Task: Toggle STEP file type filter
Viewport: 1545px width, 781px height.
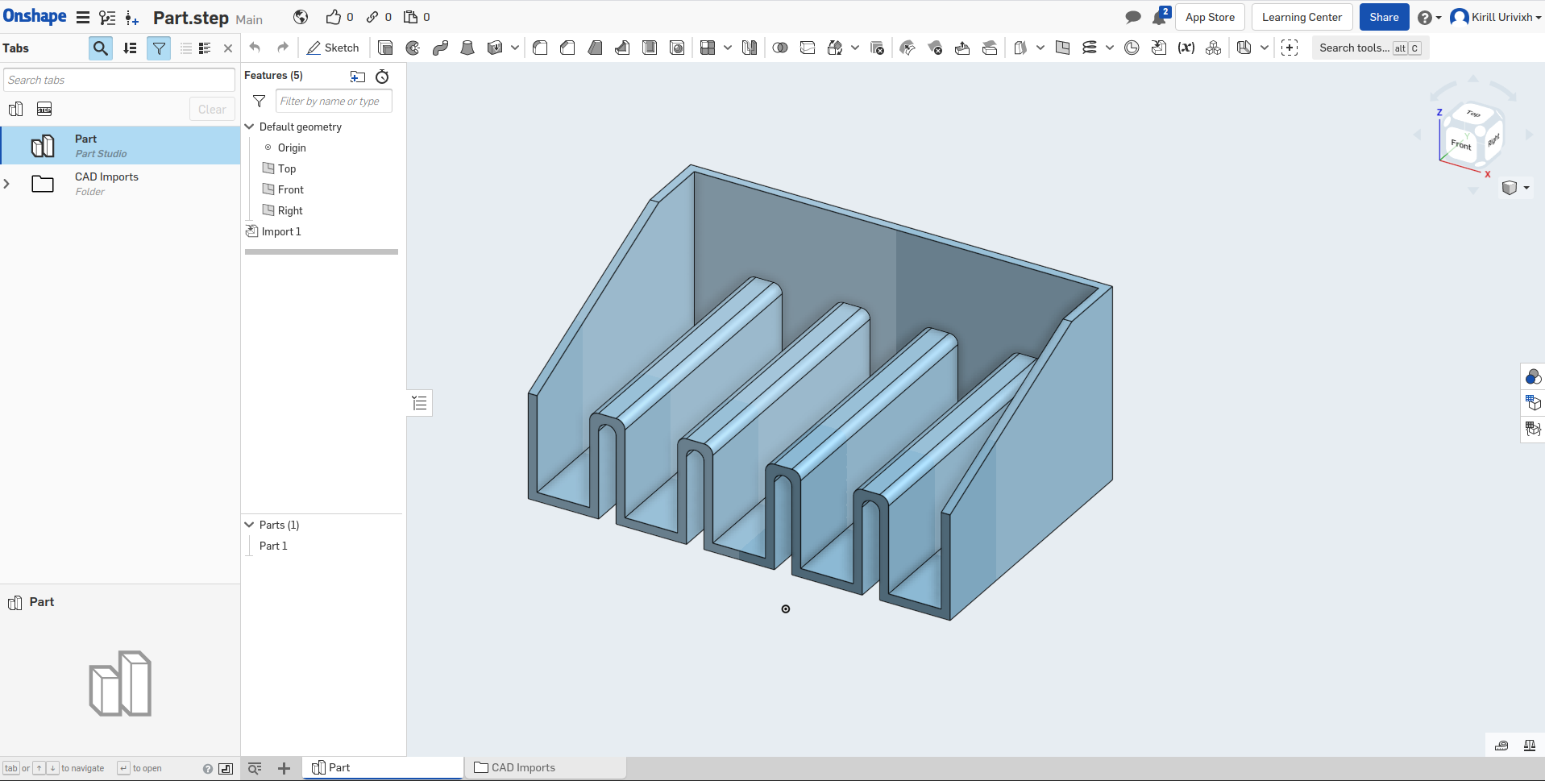Action: coord(44,110)
